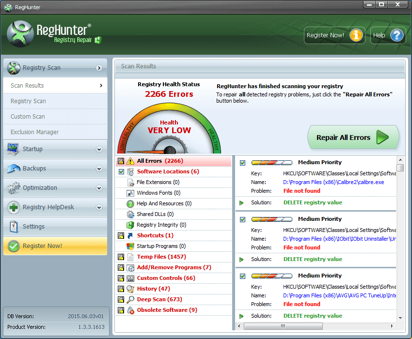Click the warning triangle icon on All Errors

point(130,161)
